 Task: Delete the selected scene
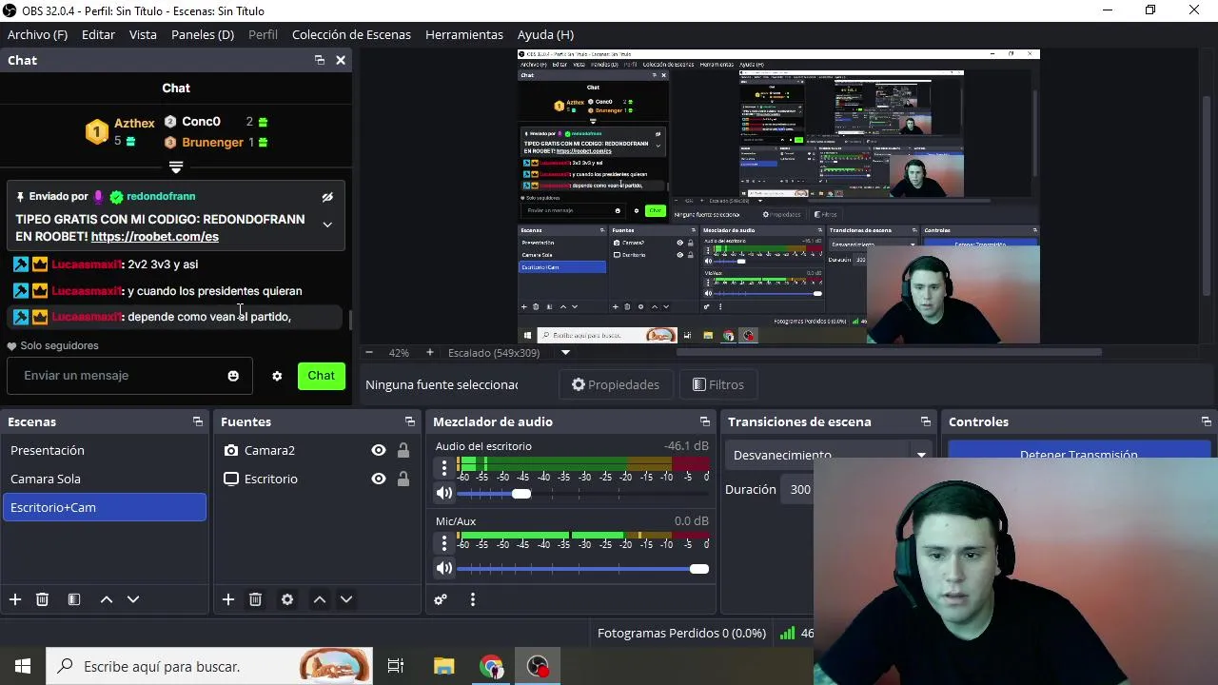click(x=42, y=599)
